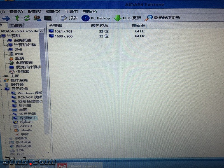
Task: Click the tree horizontal scrollbar right arrow
Action: pos(43,157)
